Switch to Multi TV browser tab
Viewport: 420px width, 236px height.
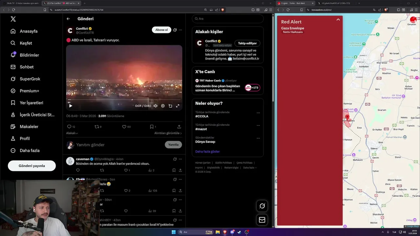(x=21, y=3)
